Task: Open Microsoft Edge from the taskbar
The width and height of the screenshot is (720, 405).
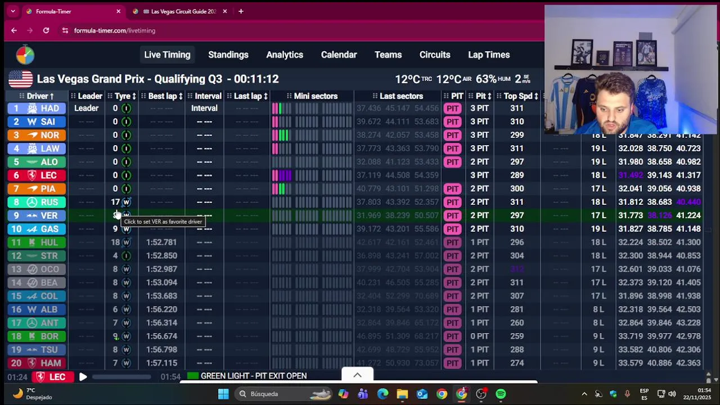Action: coord(382,394)
